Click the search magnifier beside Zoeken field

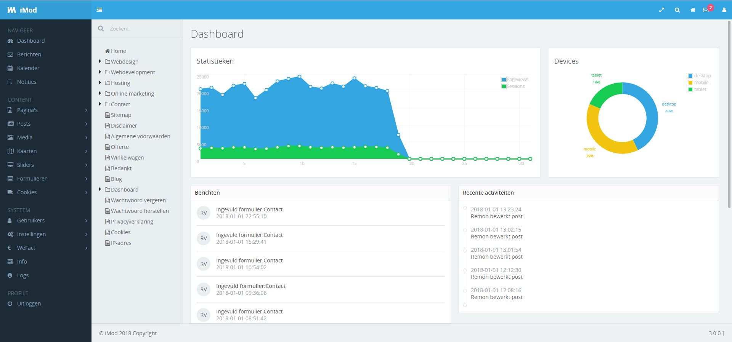click(101, 29)
